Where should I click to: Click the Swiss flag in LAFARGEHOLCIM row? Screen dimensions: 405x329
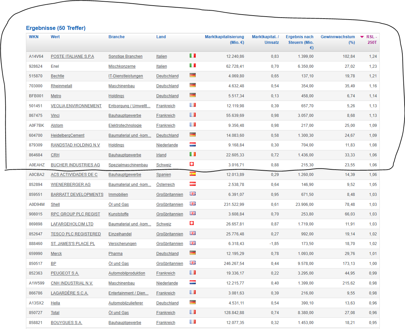coord(191,223)
